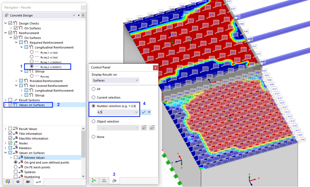
Task: Open the Number selection combo box dropdown
Action: coord(137,112)
